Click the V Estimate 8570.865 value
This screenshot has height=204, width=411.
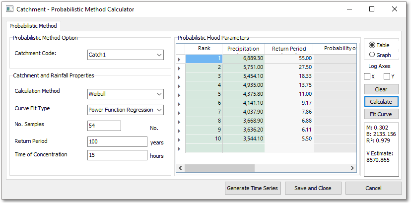pyautogui.click(x=377, y=160)
